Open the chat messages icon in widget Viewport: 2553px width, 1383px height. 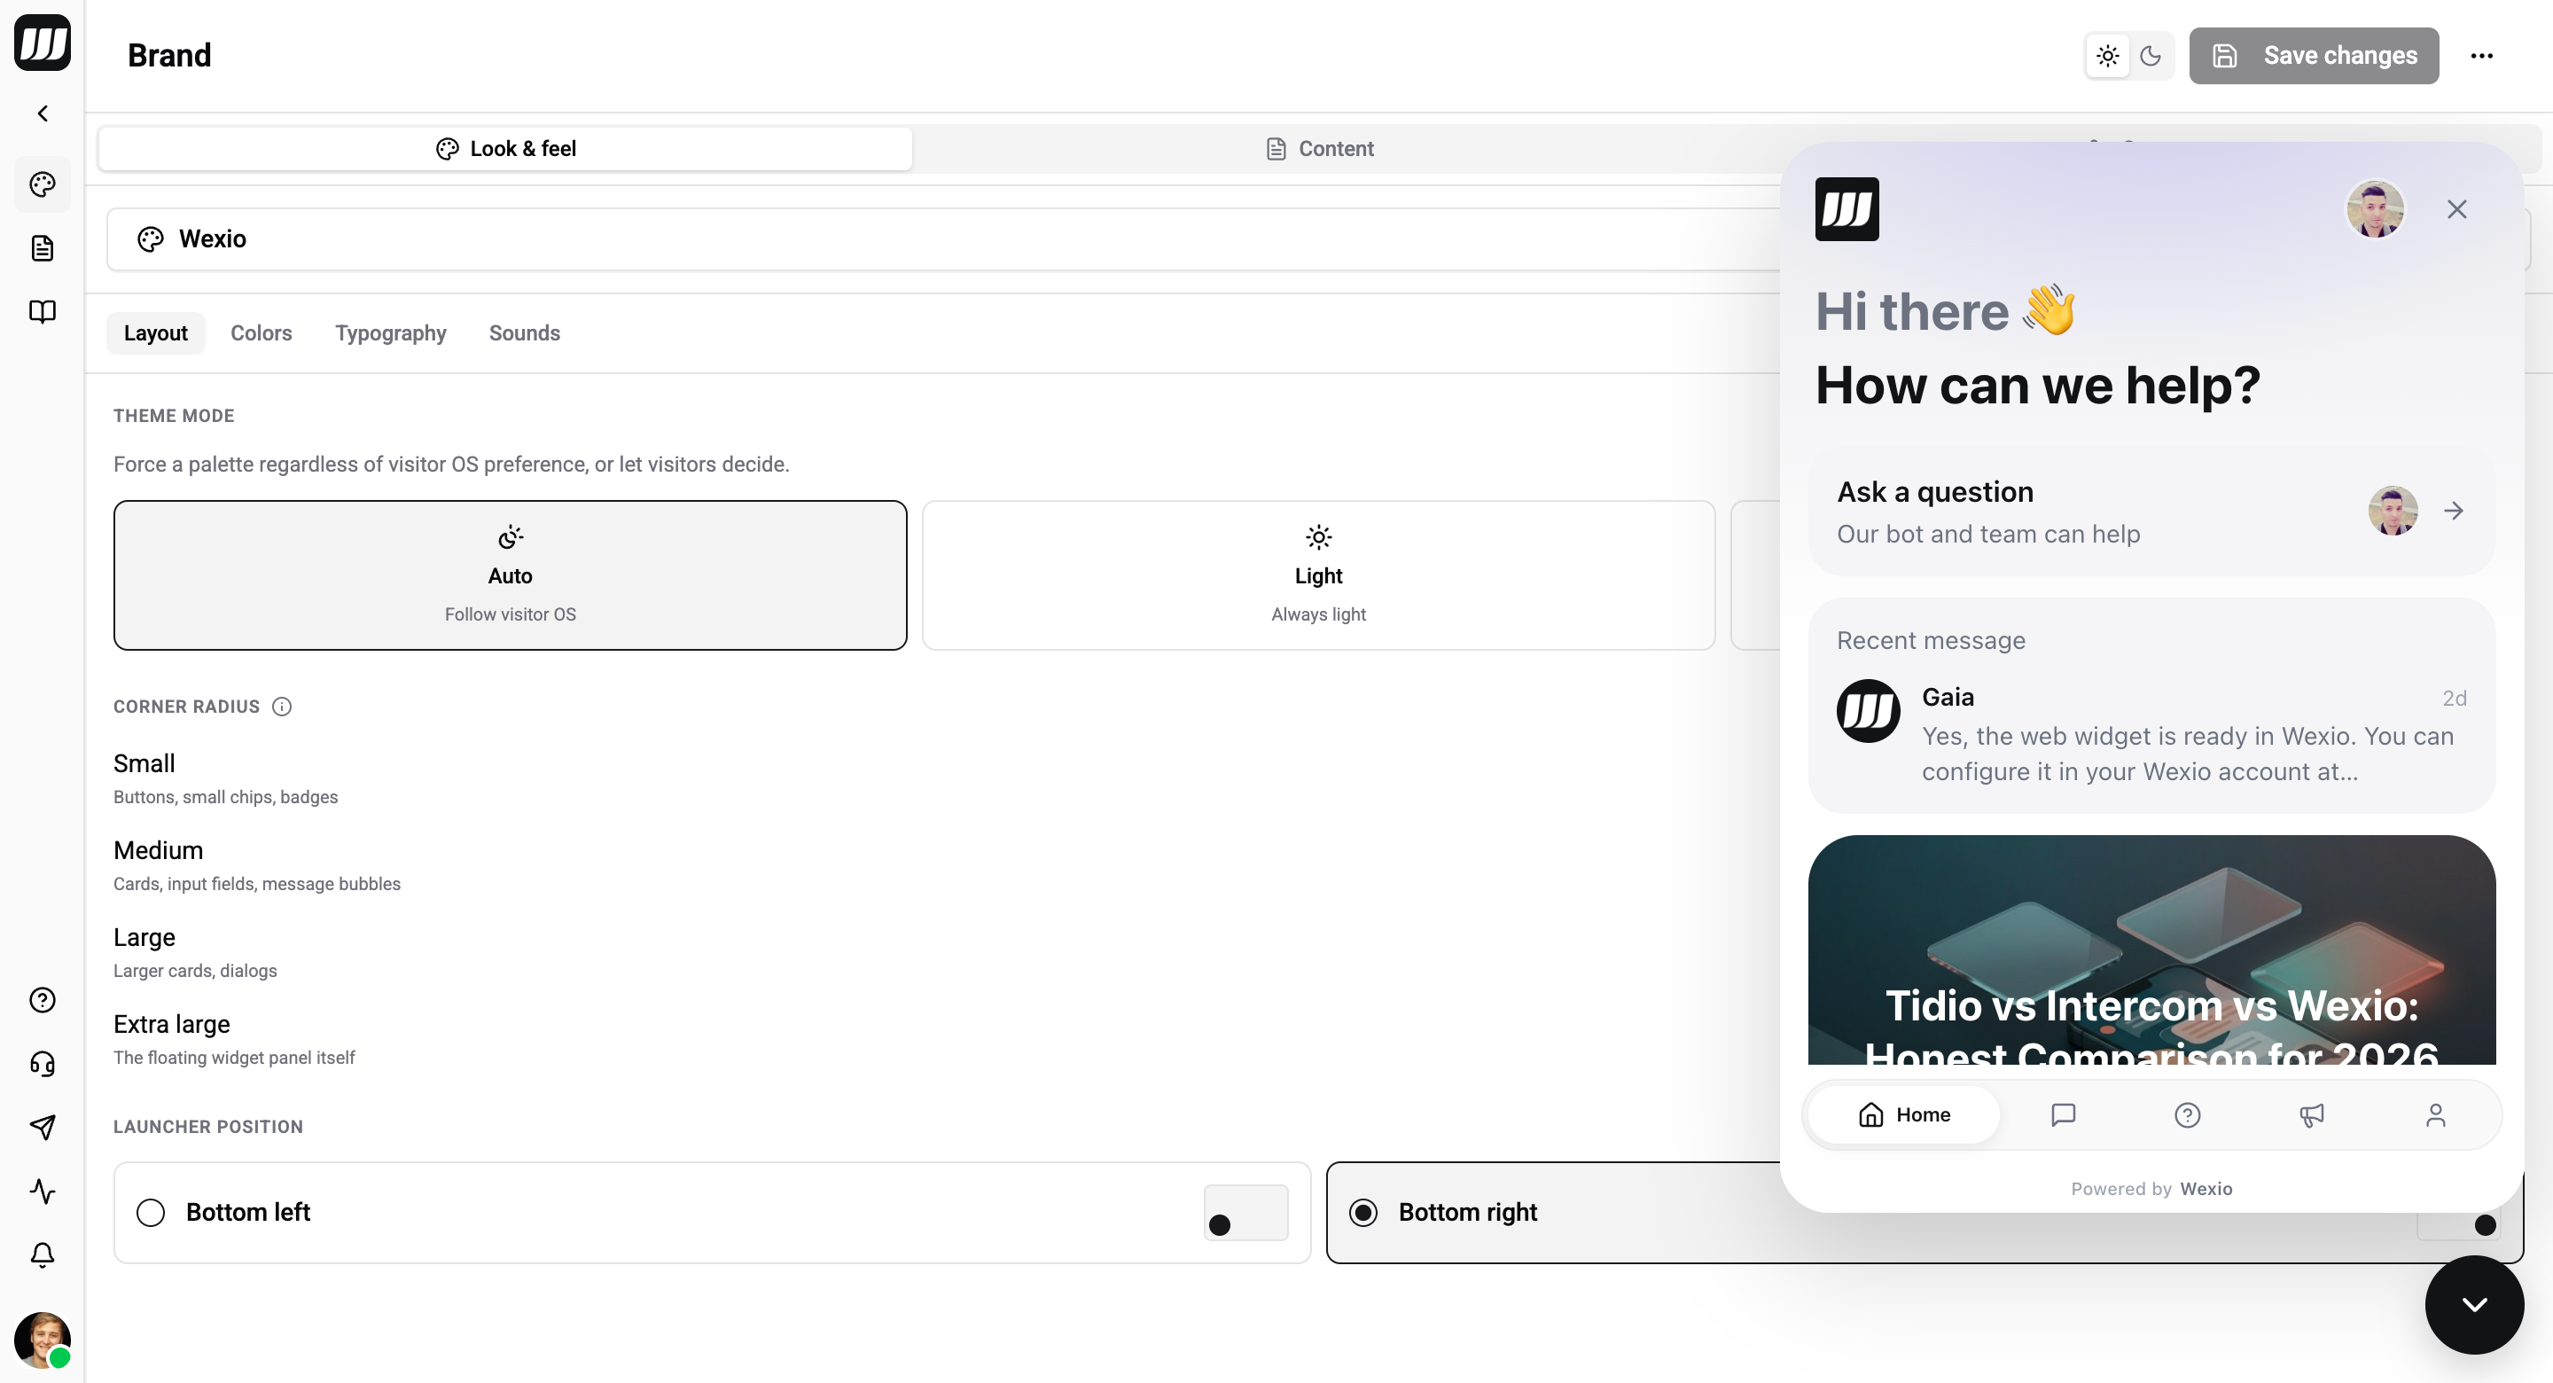tap(2063, 1115)
